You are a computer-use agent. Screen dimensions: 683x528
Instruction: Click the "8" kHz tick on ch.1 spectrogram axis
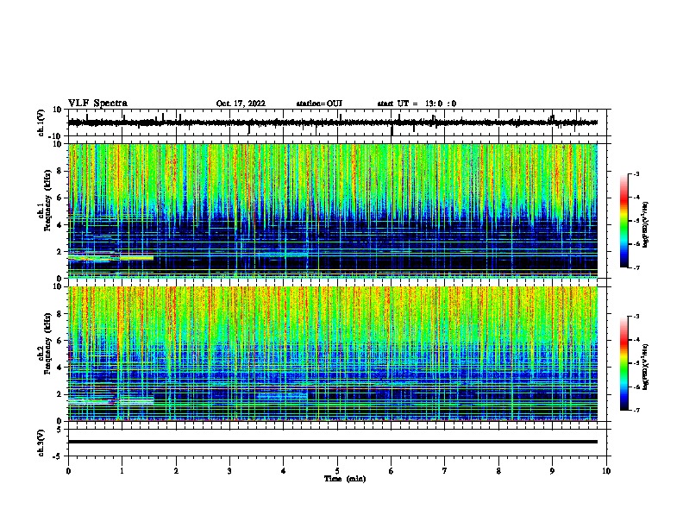point(60,171)
